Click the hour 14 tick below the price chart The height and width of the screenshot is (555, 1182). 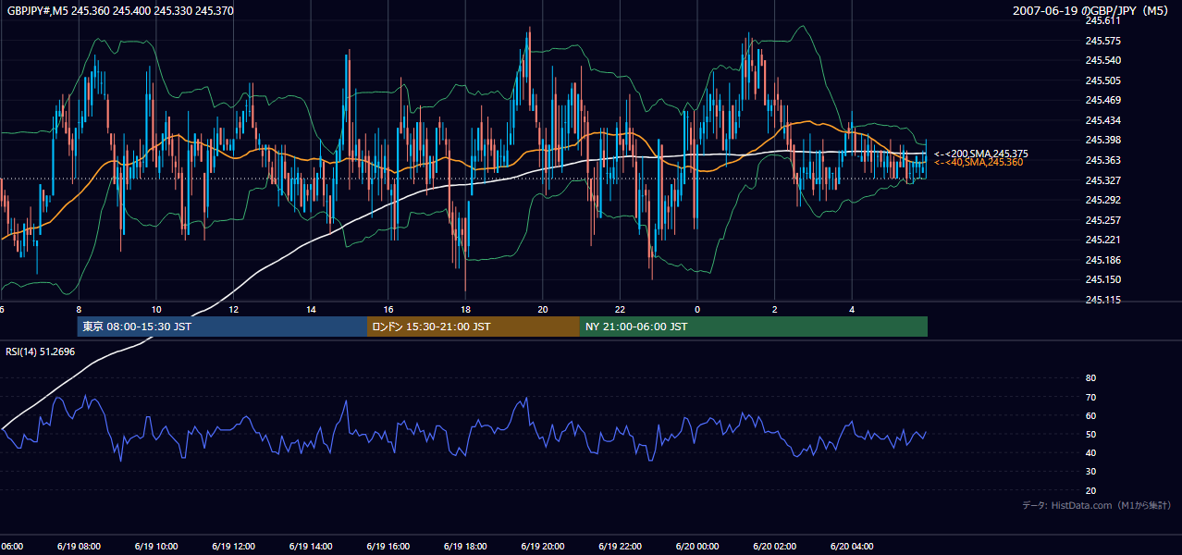[311, 310]
